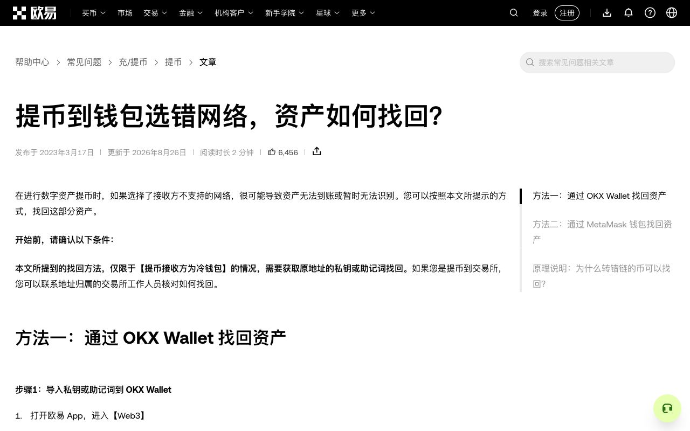This screenshot has width=690, height=431.
Task: Expand the 星球 dropdown menu
Action: pos(328,13)
